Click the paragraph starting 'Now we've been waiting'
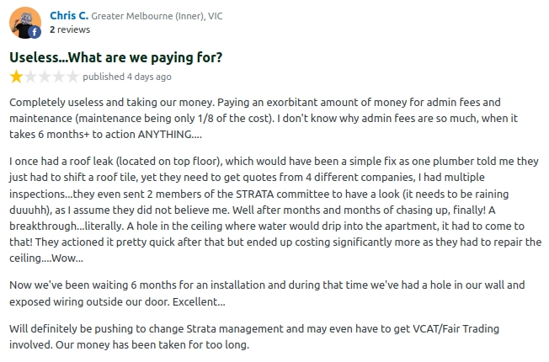The image size is (549, 362). 267,293
